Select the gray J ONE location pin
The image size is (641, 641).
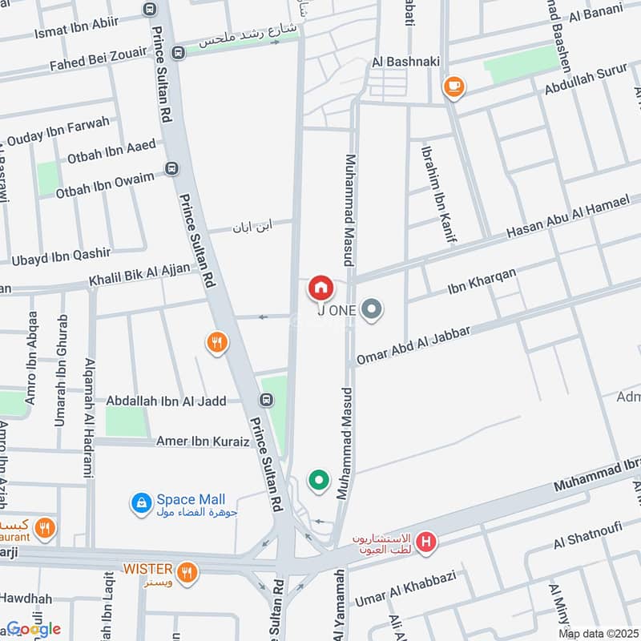click(372, 310)
